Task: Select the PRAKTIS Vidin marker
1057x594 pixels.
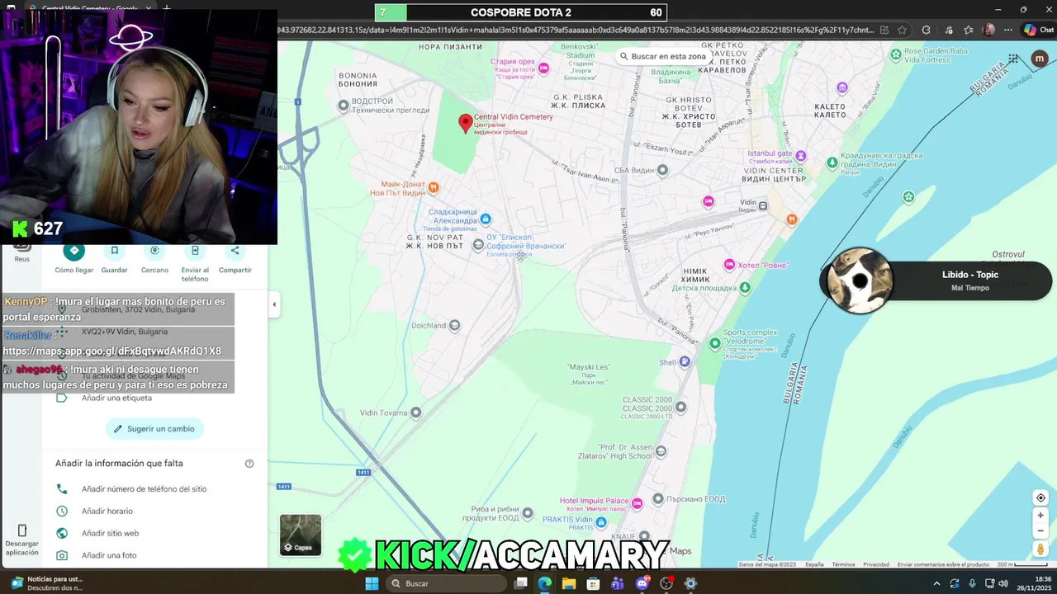Action: pyautogui.click(x=601, y=522)
